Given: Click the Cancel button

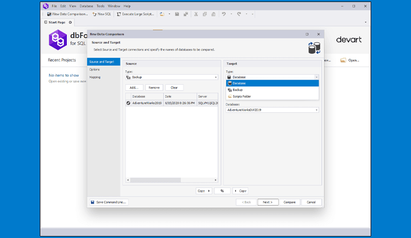Looking at the screenshot, I should click(x=311, y=203).
